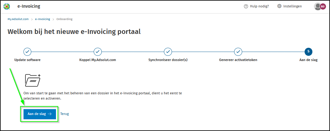This screenshot has width=330, height=131.
Task: Open Hulp nodig? help link
Action: point(259,6)
